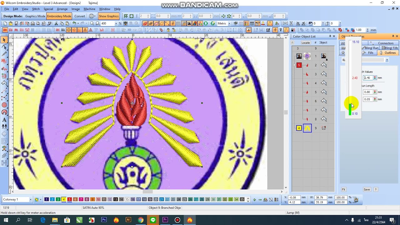This screenshot has height=225, width=400.
Task: Click the Show Grid icon
Action: click(x=178, y=23)
